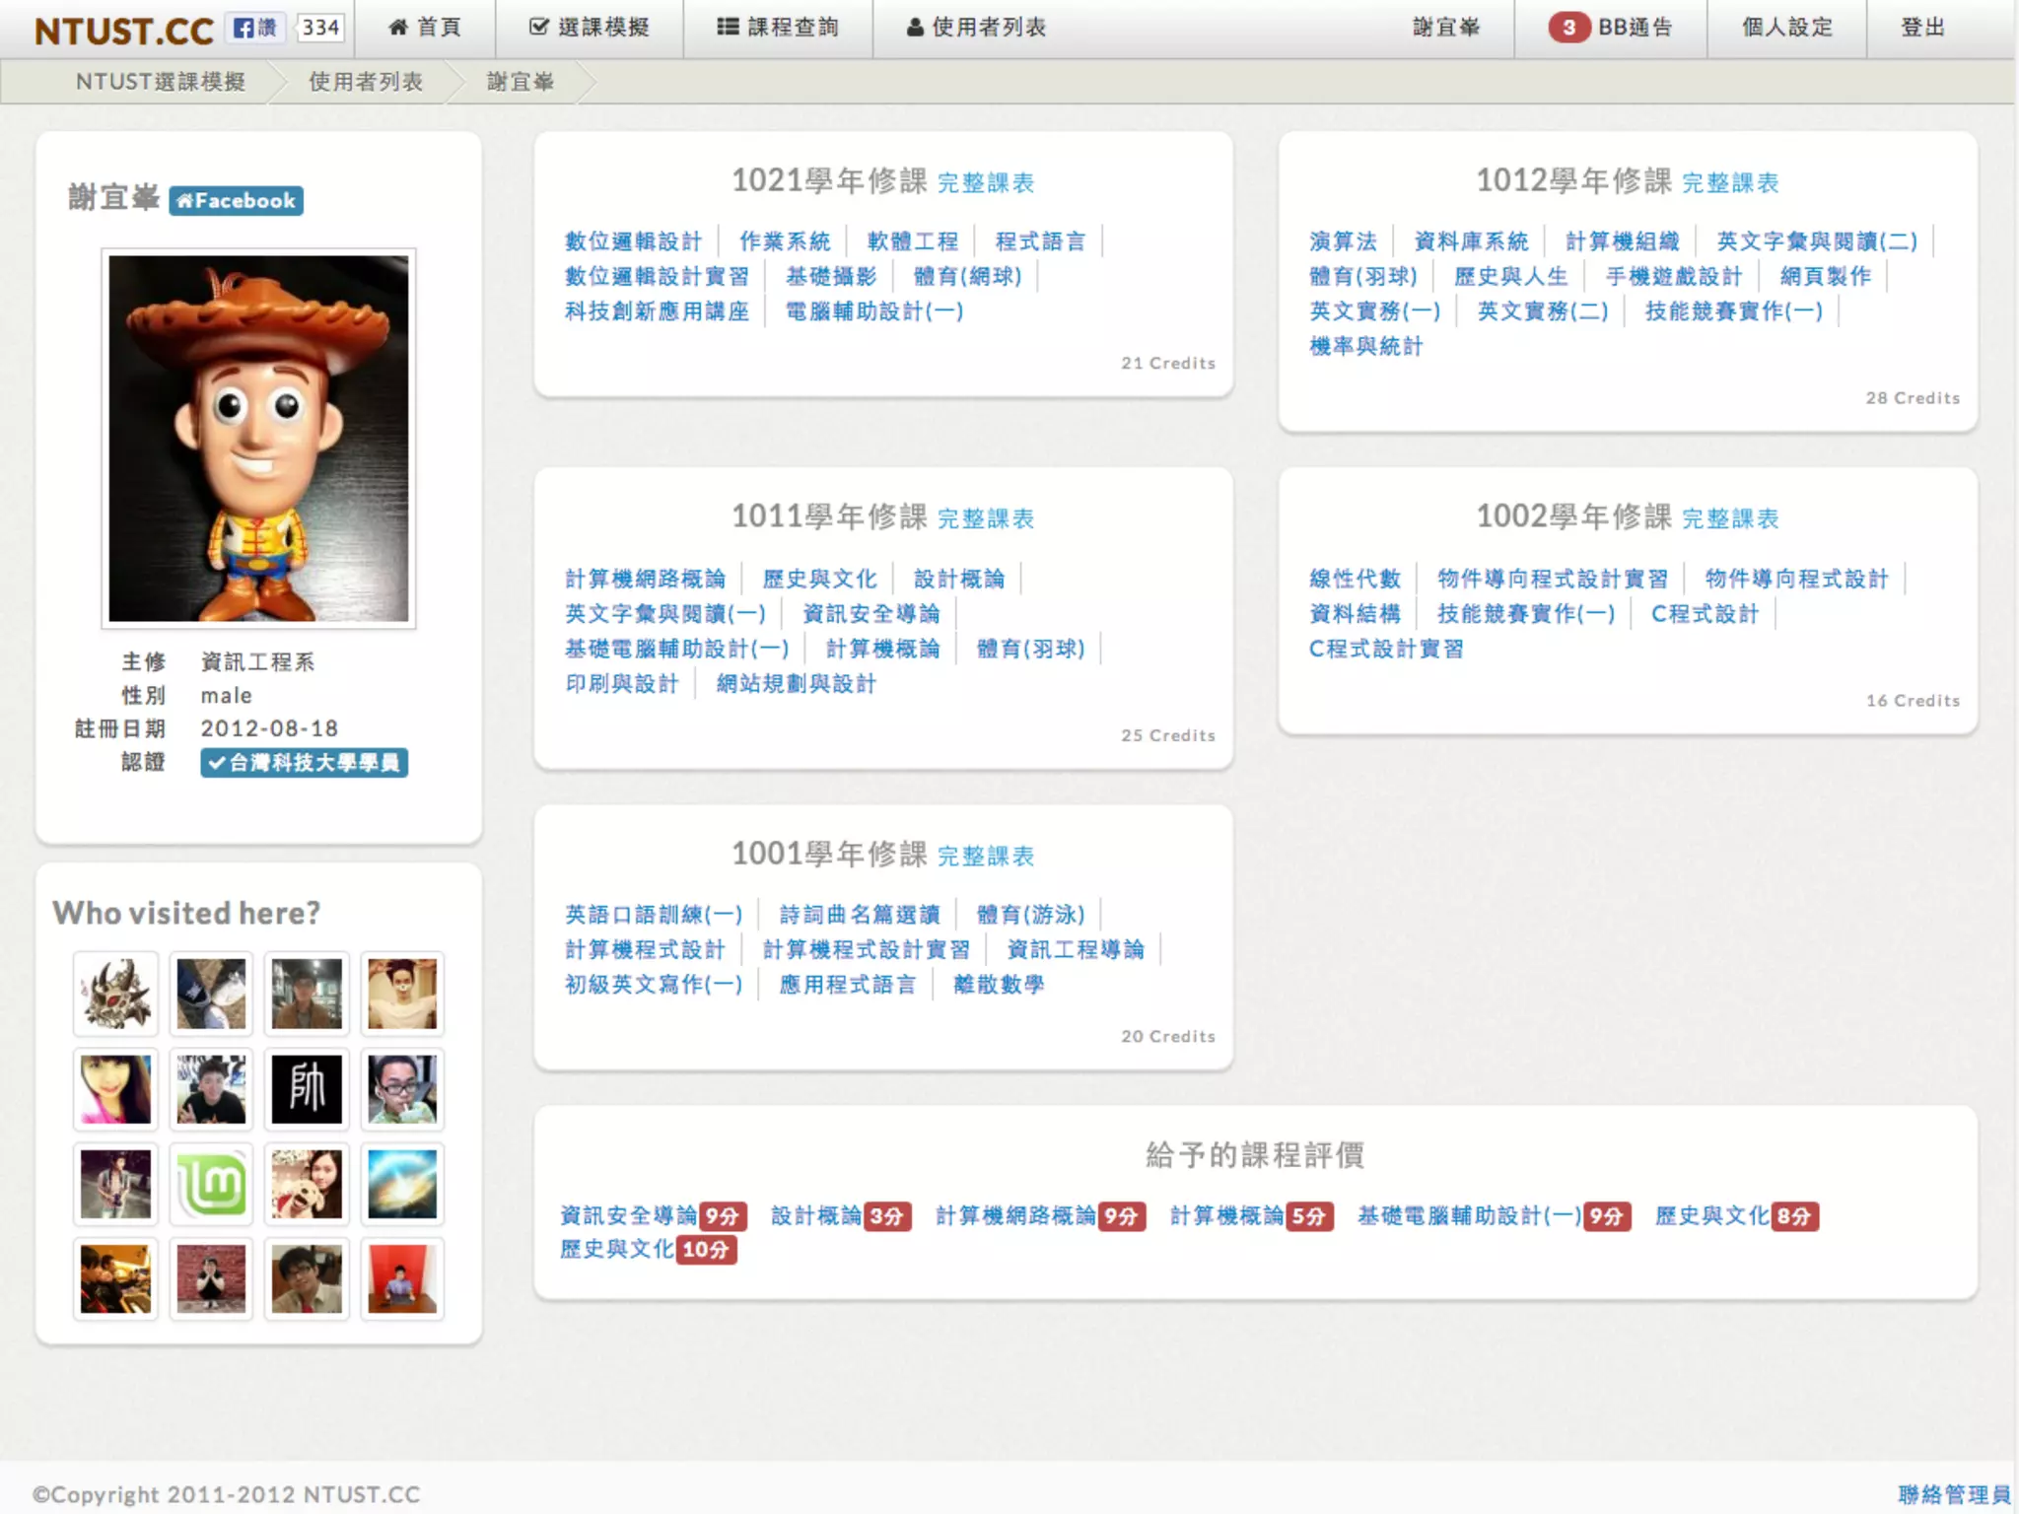Image resolution: width=2019 pixels, height=1514 pixels.
Task: Click the blue Facebook badge beside profile name
Action: 237,200
